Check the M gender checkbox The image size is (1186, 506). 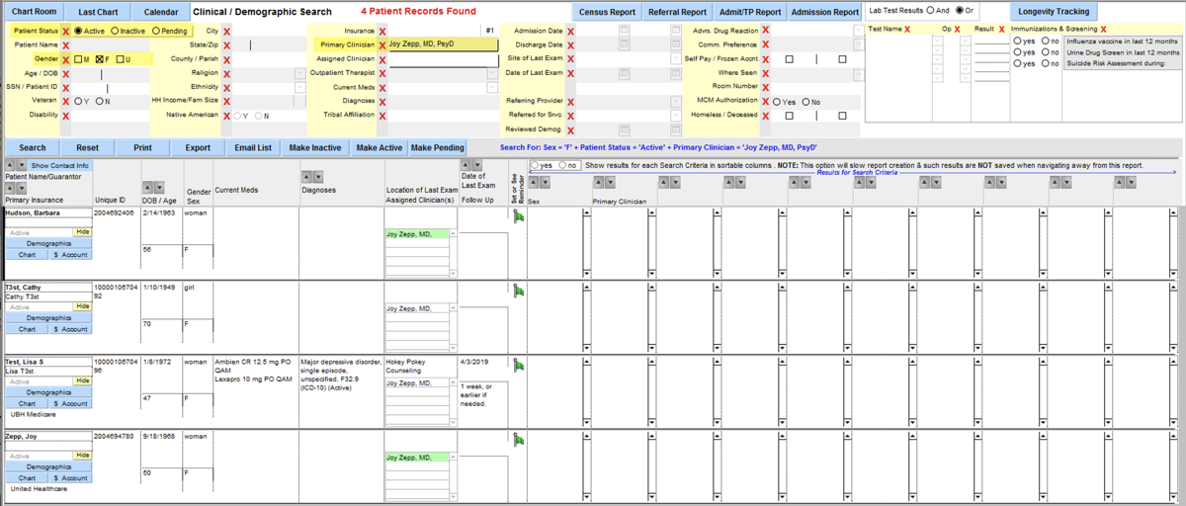click(x=79, y=59)
